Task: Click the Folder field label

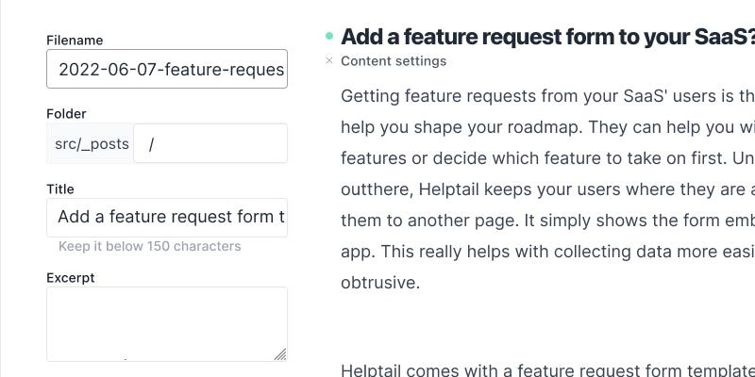Action: point(66,114)
